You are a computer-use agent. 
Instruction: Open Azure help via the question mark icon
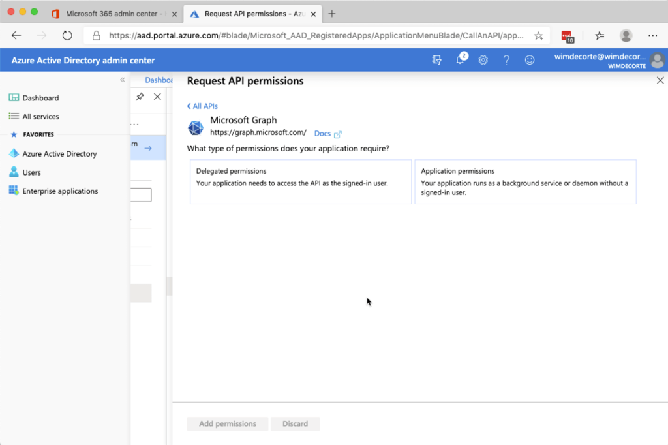[x=506, y=59]
